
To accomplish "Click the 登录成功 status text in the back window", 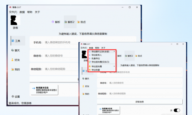I will (x=20, y=103).
